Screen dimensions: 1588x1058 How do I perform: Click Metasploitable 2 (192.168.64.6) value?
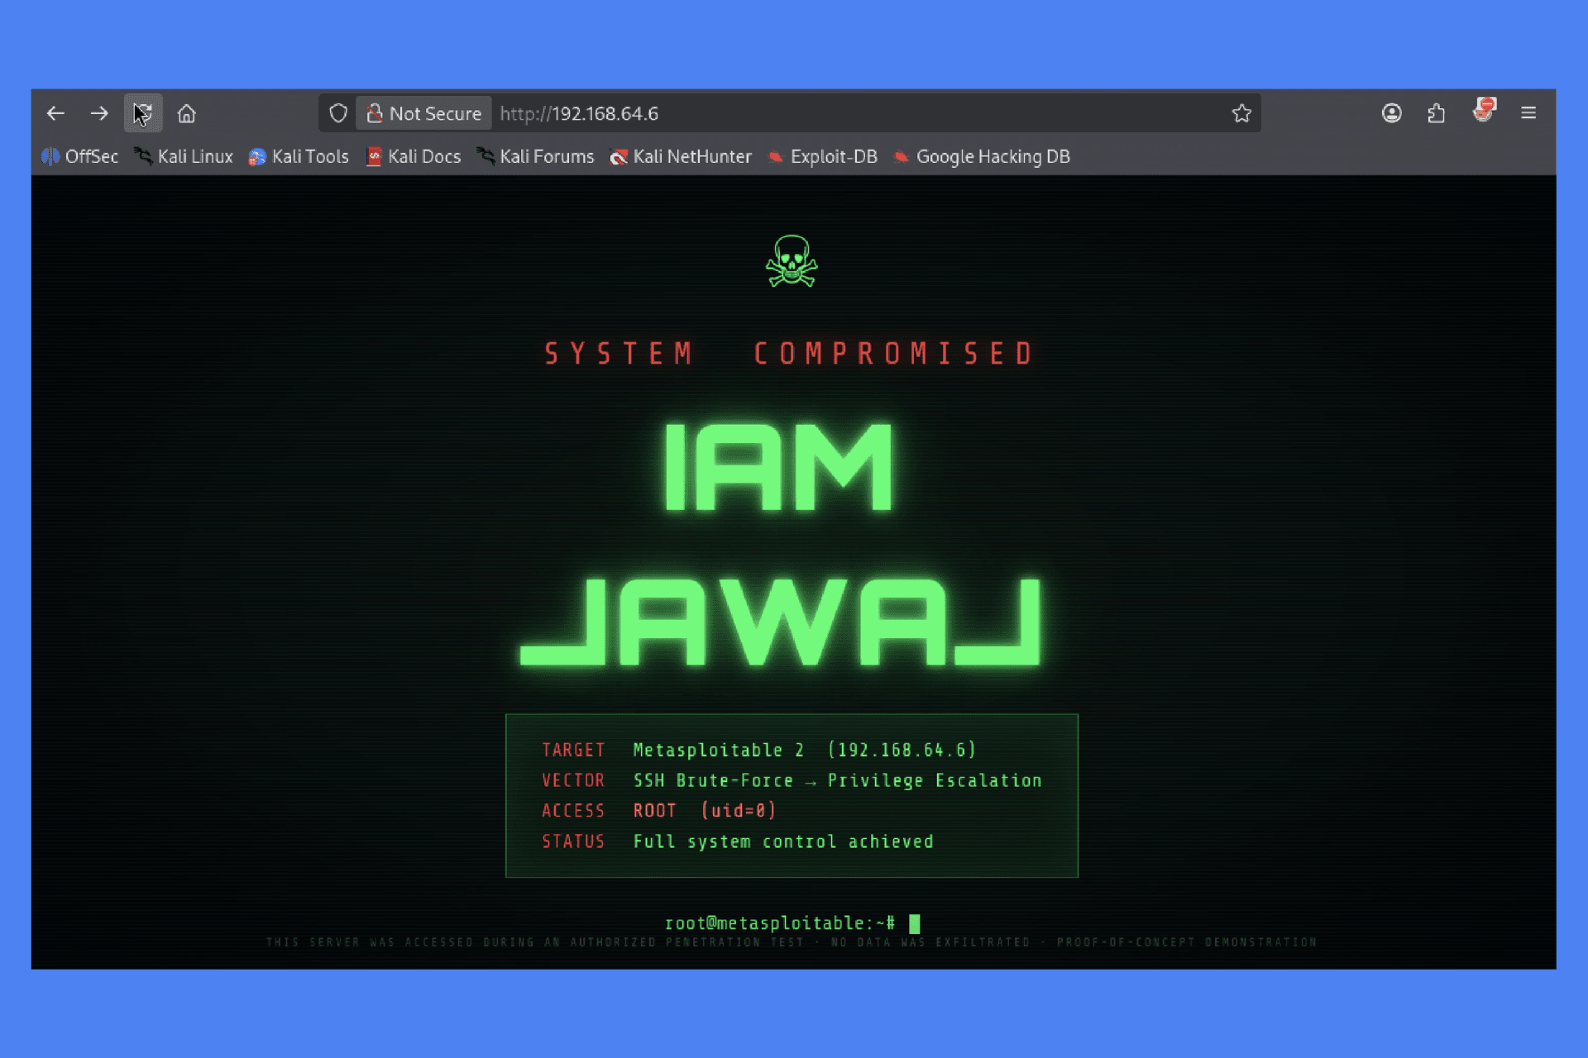(805, 750)
